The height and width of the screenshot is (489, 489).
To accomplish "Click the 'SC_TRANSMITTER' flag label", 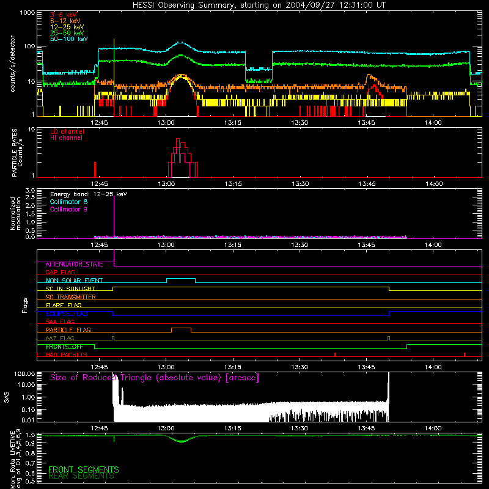I will click(71, 297).
